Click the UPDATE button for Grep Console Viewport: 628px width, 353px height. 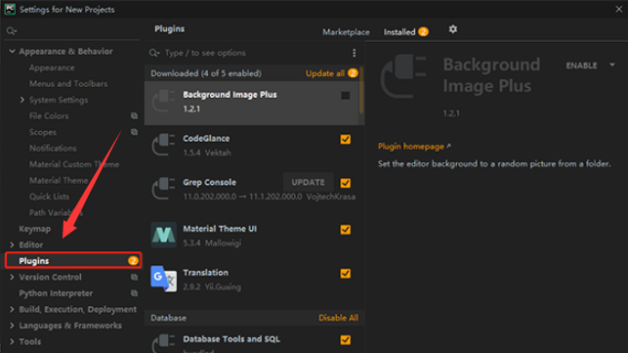click(x=308, y=182)
